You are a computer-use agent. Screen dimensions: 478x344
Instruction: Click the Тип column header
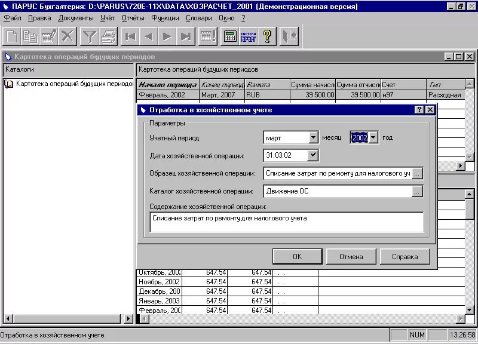point(446,85)
